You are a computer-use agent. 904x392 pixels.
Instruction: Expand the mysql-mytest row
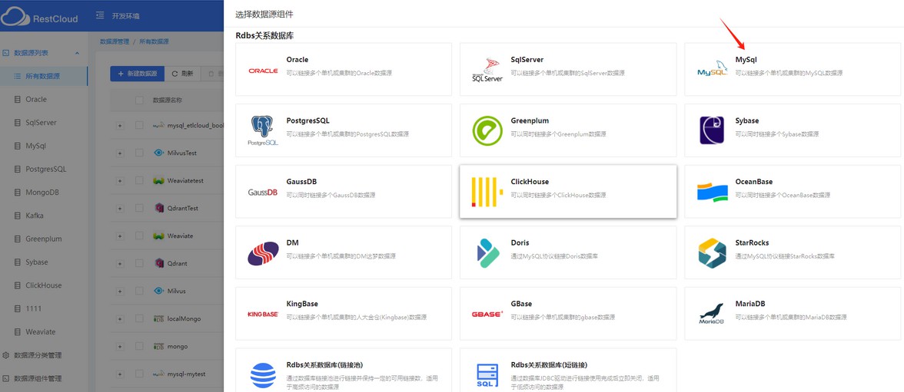(x=120, y=374)
